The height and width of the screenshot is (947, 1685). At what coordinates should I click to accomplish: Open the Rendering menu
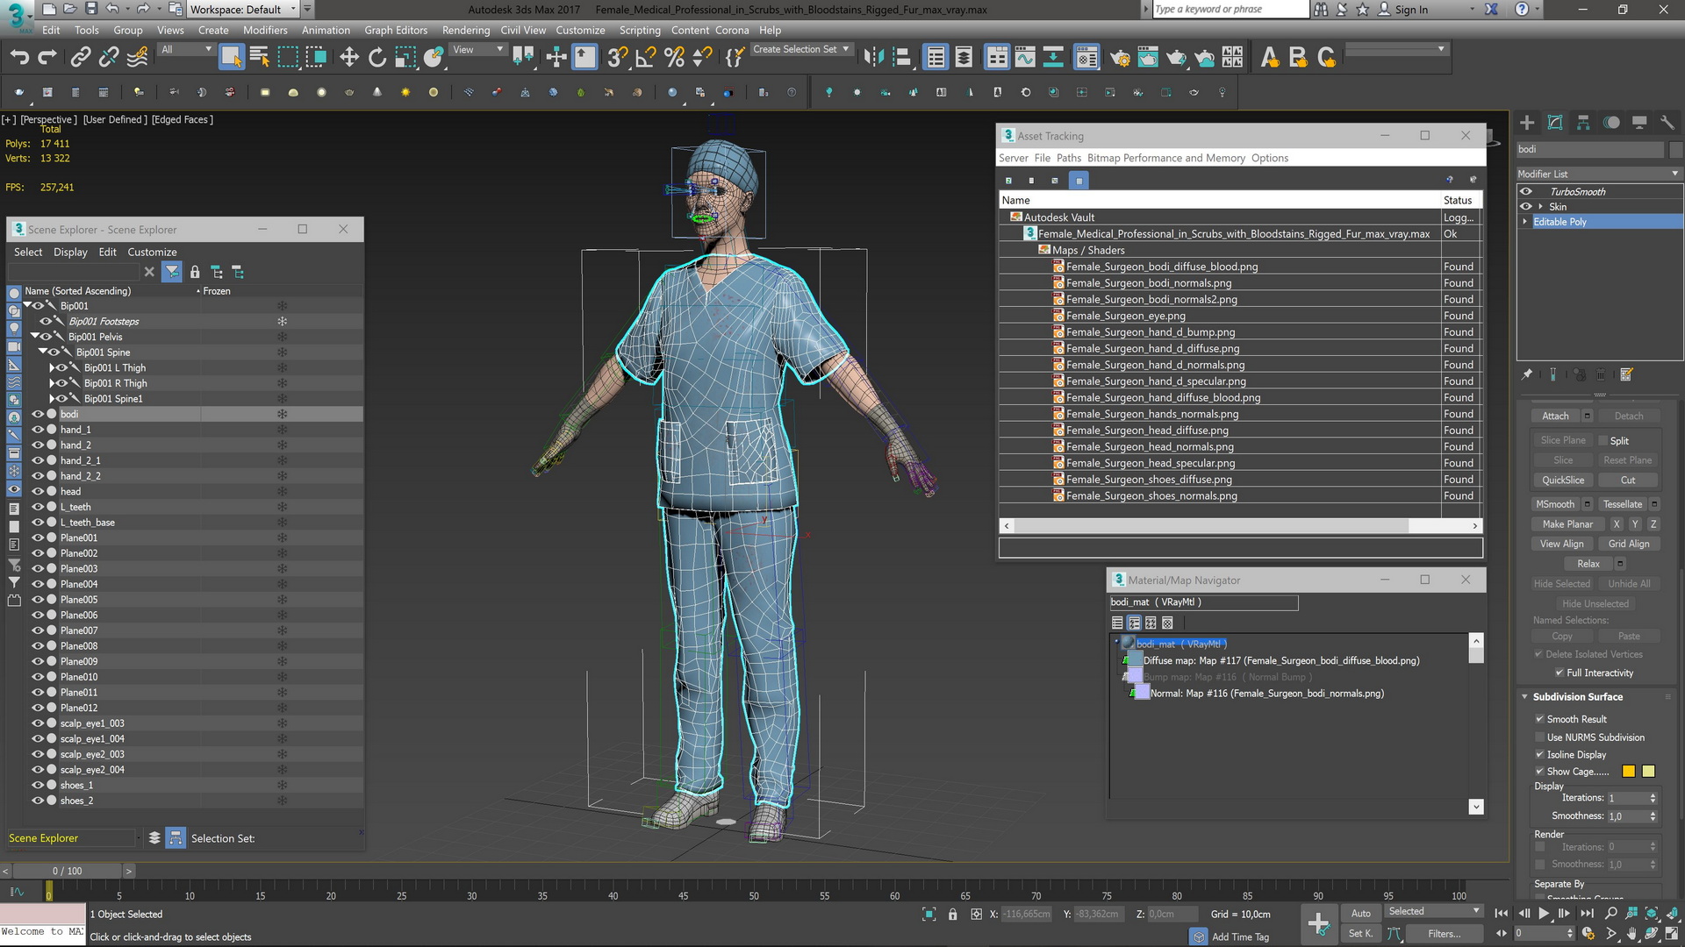click(x=465, y=30)
